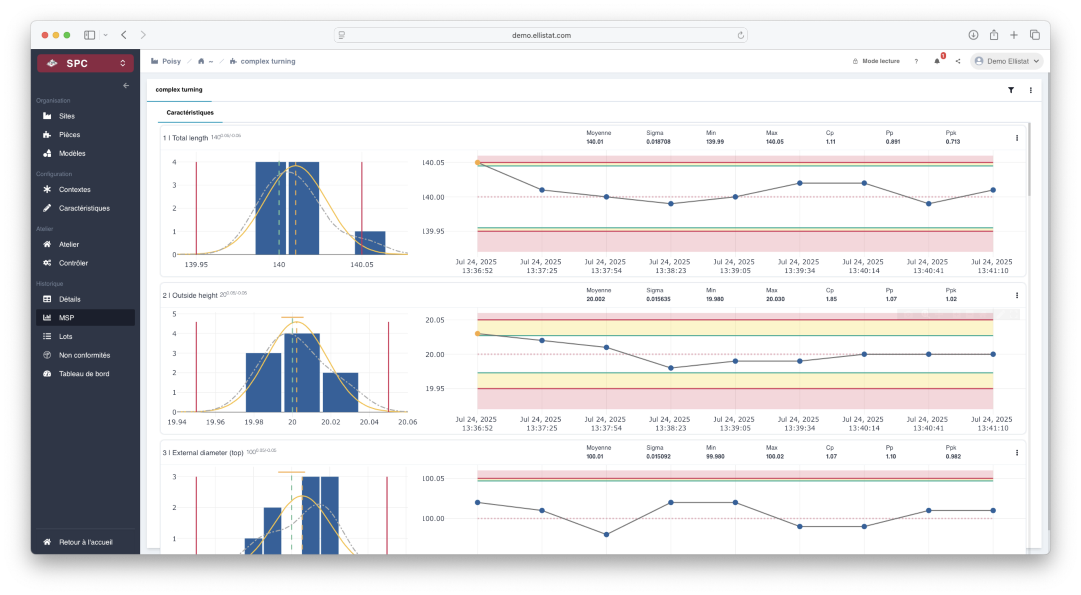The image size is (1081, 595).
Task: Open the help question mark icon
Action: pos(916,61)
